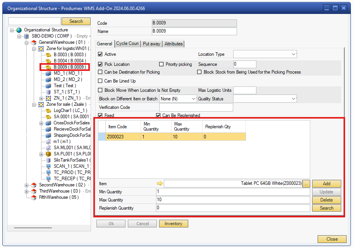Switch to the Put away tab
Viewport: 354px width, 248px height.
pos(151,44)
